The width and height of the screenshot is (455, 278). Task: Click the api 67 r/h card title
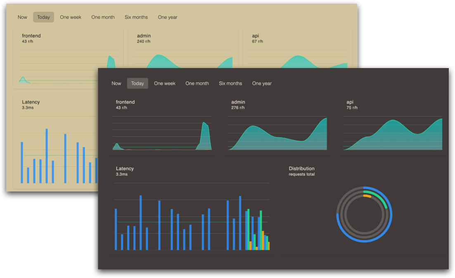click(x=256, y=36)
